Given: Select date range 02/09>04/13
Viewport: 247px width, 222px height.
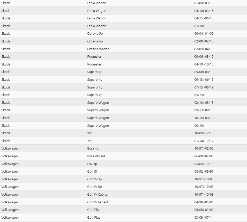Looking at the screenshot, I should click(204, 49).
